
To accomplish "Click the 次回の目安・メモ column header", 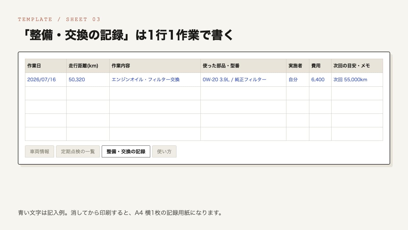I will 357,66.
